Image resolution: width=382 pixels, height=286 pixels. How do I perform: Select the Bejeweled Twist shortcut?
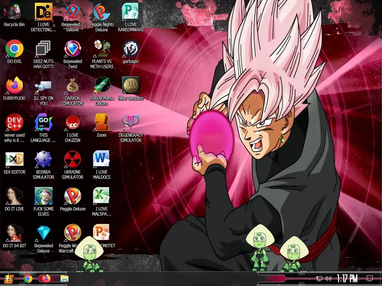coord(73,54)
